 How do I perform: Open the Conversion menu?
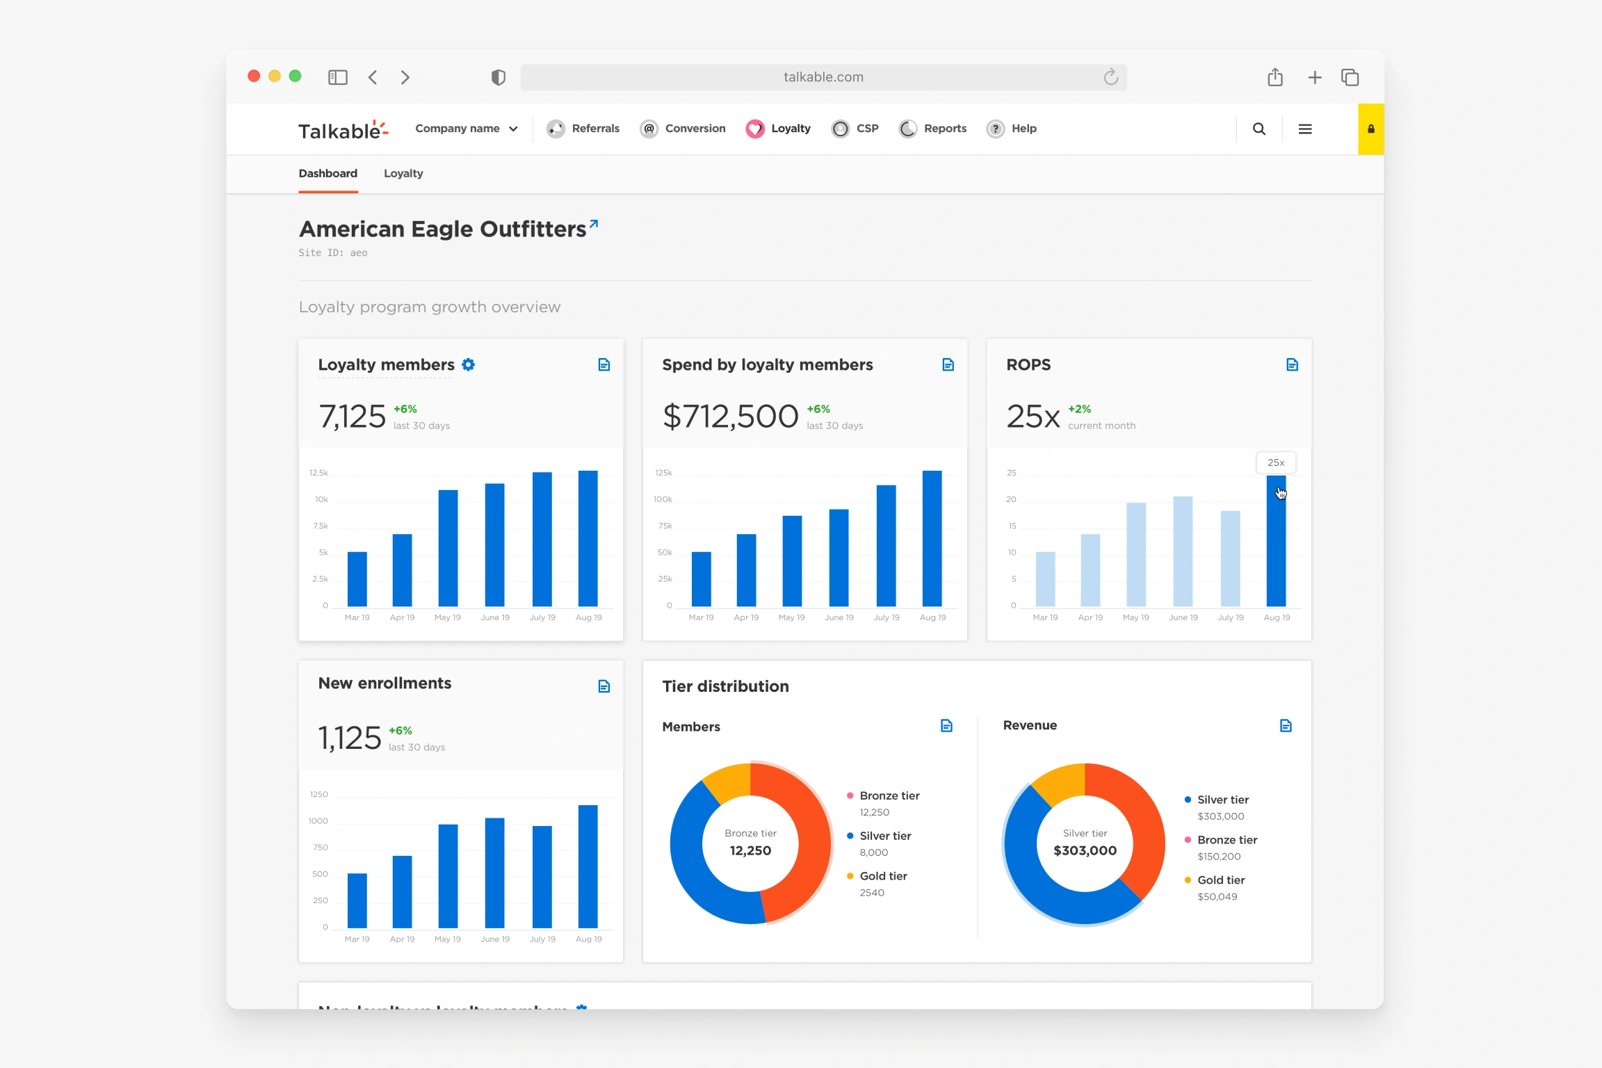click(x=683, y=129)
